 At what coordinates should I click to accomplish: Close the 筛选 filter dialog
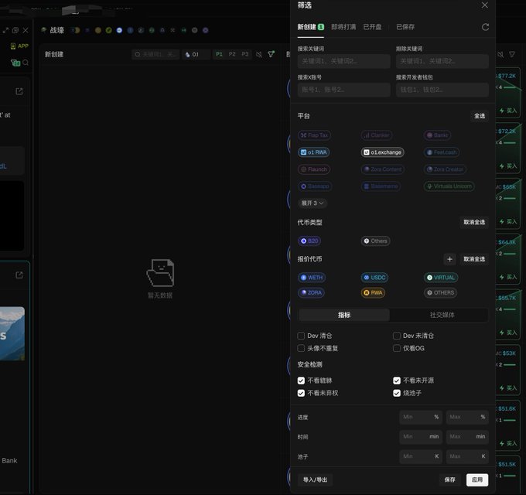click(484, 5)
